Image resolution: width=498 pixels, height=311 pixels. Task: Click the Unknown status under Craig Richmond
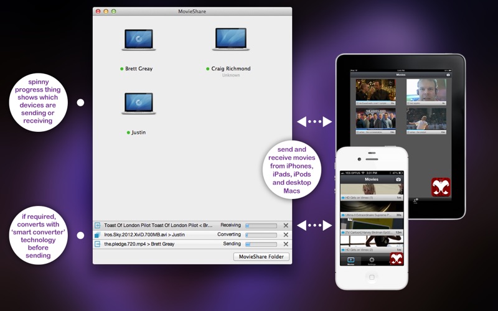[x=231, y=75]
